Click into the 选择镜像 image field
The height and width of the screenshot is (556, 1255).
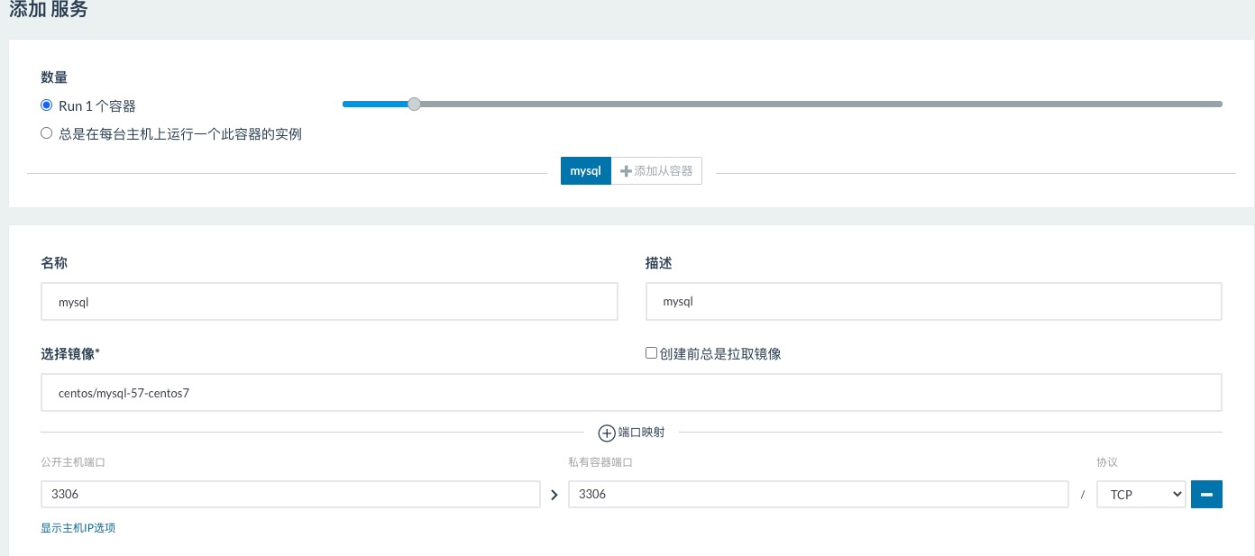(631, 393)
